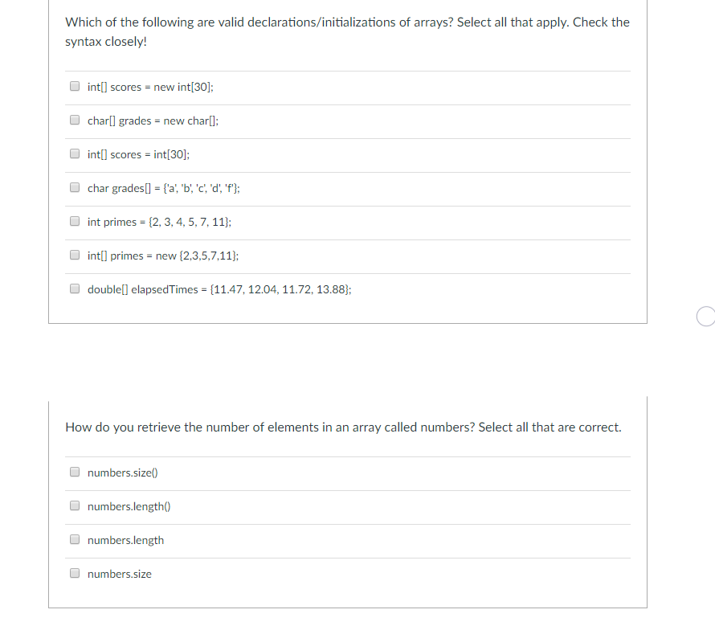The width and height of the screenshot is (715, 626).
Task: Check the double[] elapsedTimes option
Action: (x=74, y=288)
